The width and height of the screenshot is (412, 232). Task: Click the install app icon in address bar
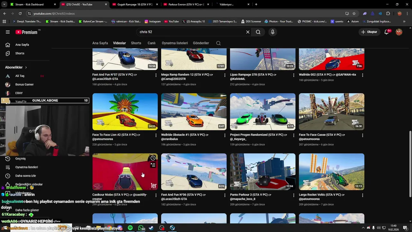[347, 14]
